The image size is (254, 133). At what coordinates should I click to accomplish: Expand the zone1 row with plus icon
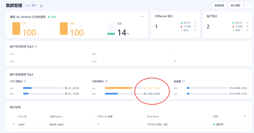click(14, 125)
